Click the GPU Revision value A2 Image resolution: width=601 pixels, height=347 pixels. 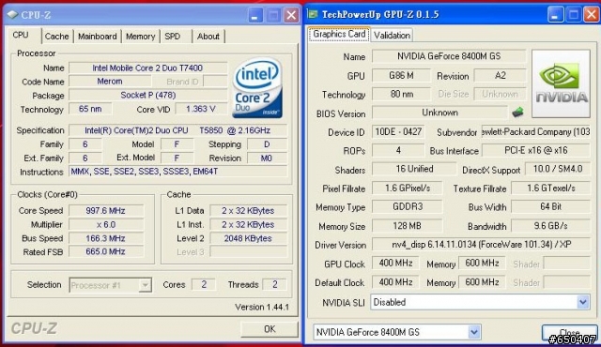[x=500, y=75]
